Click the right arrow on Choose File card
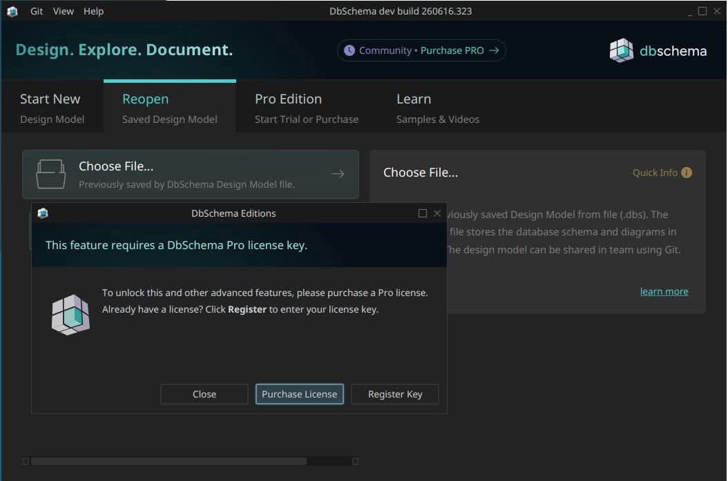 coord(338,174)
